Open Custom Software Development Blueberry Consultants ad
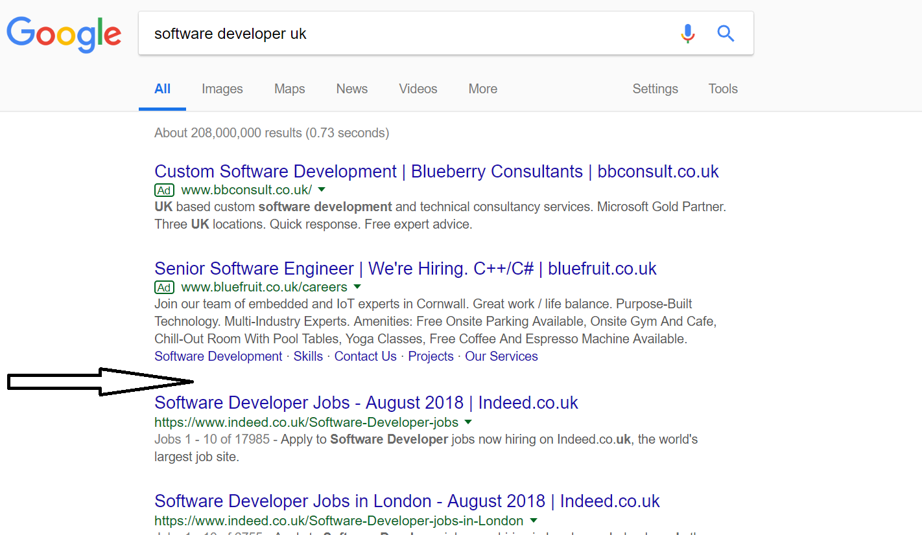Screen dimensions: 922x535 click(436, 172)
